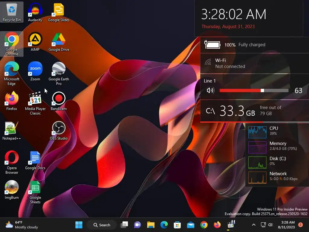Open File Explorer from the taskbar
The width and height of the screenshot is (309, 232).
(151, 225)
